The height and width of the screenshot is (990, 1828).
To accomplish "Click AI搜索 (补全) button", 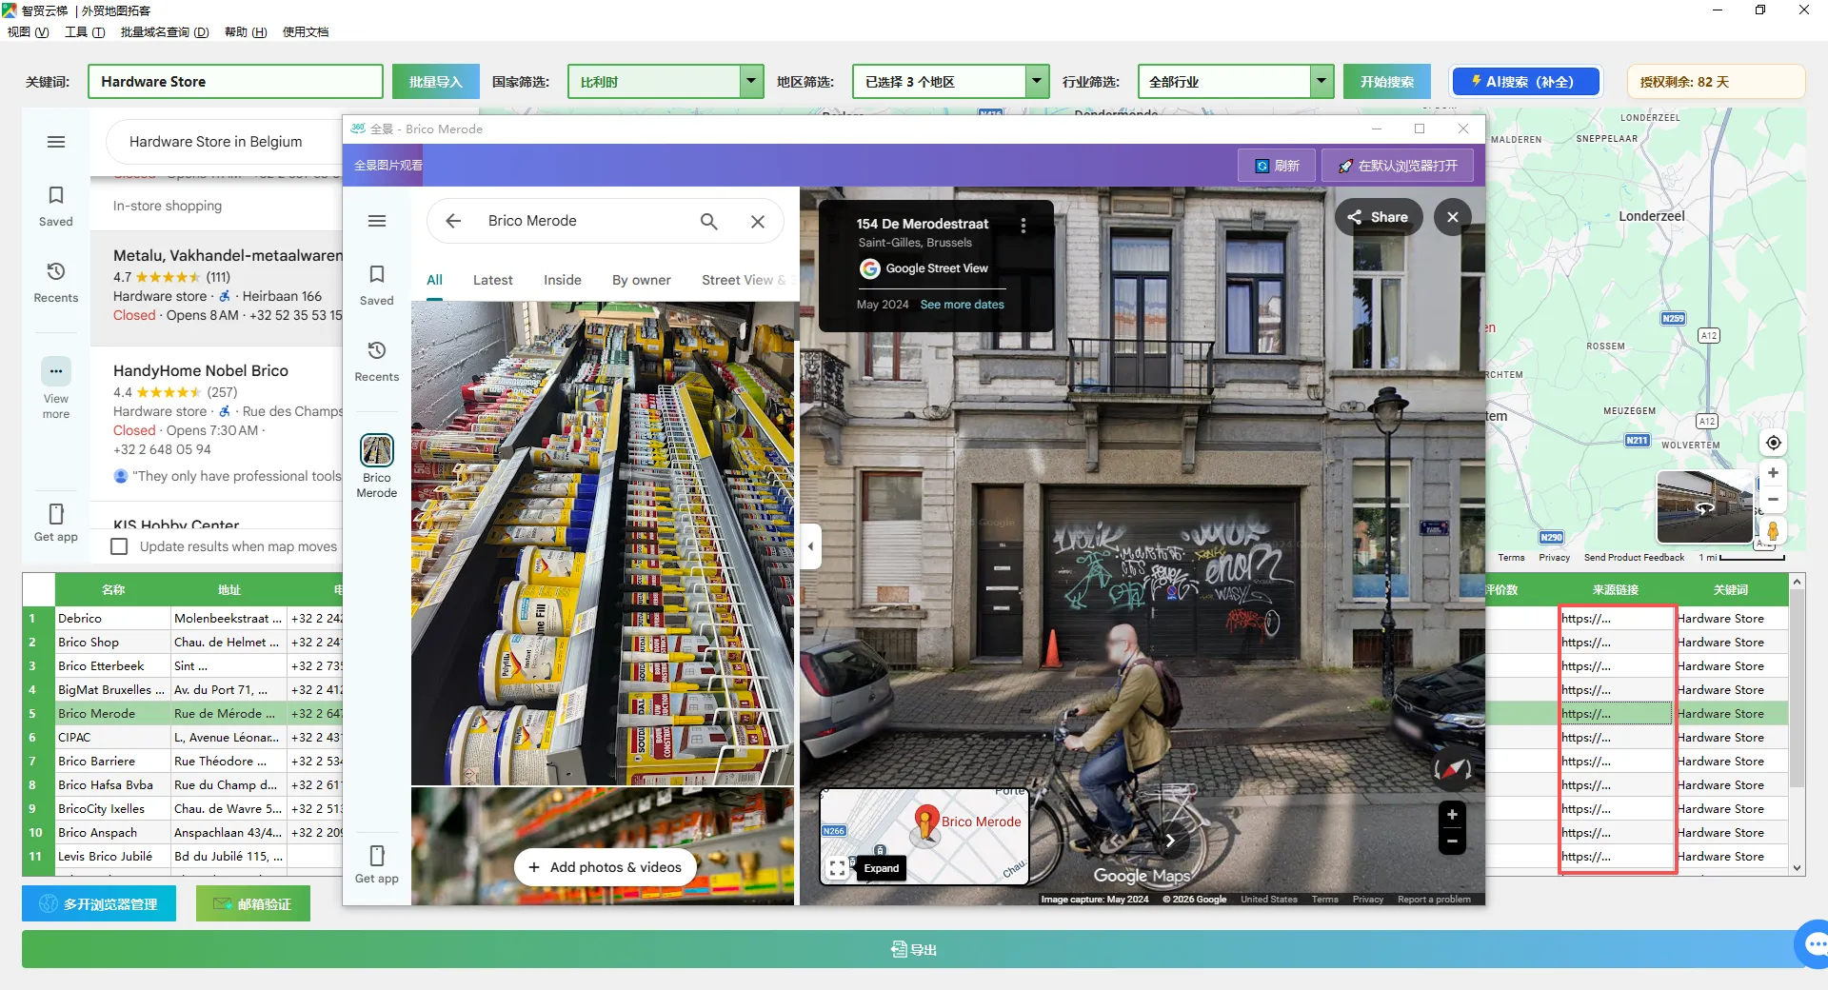I will (x=1526, y=82).
